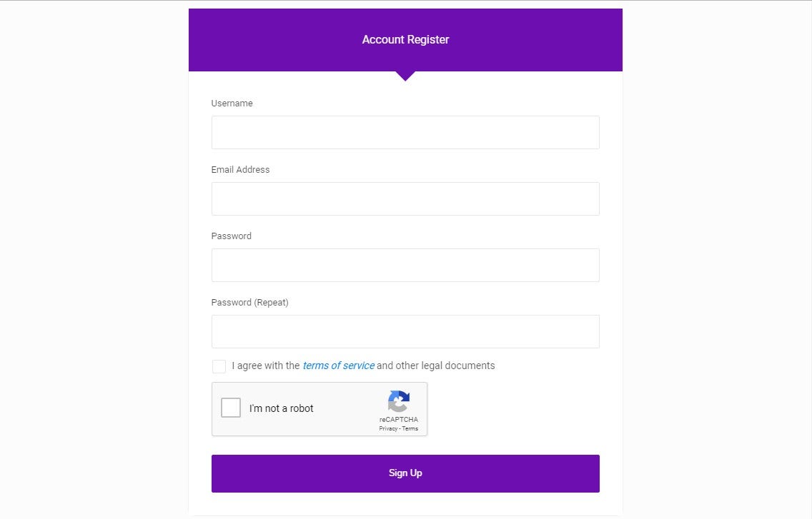Click the Password (Repeat) label text
Viewport: 812px width, 519px height.
(249, 302)
